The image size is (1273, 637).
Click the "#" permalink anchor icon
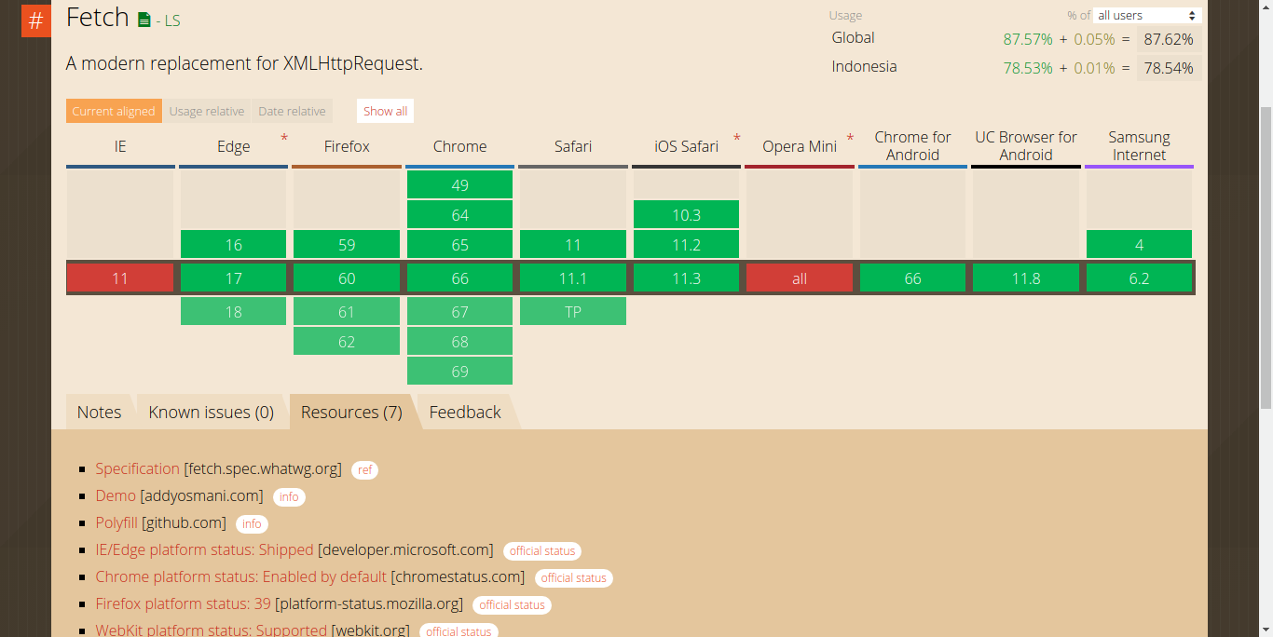35,20
